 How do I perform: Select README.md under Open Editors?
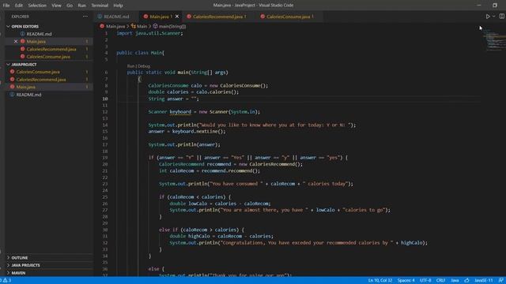39,34
